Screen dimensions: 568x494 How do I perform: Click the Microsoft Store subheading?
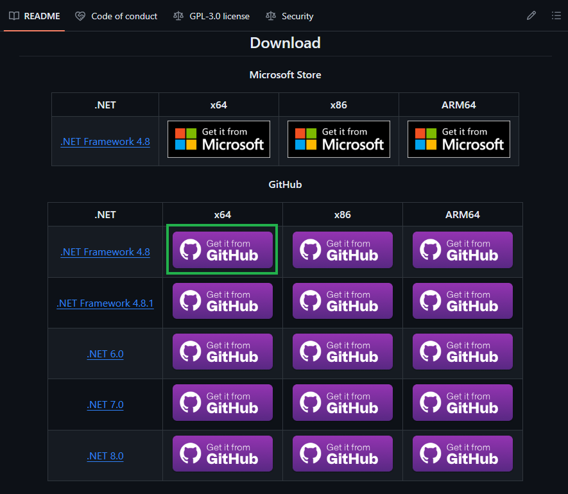coord(285,74)
